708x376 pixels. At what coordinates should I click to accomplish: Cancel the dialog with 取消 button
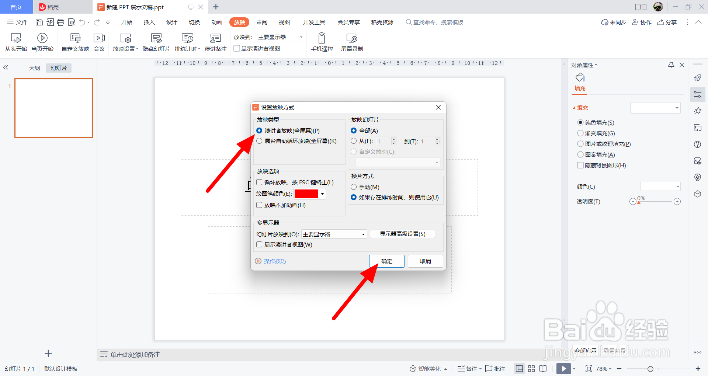pyautogui.click(x=426, y=261)
